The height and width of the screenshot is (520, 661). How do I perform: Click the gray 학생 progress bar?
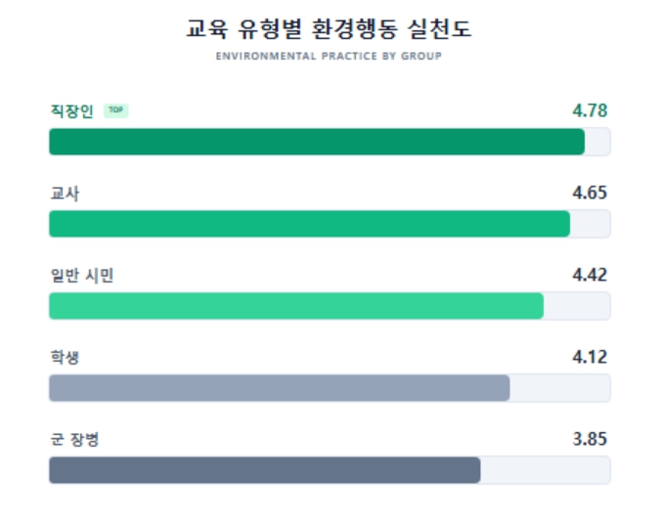[279, 388]
